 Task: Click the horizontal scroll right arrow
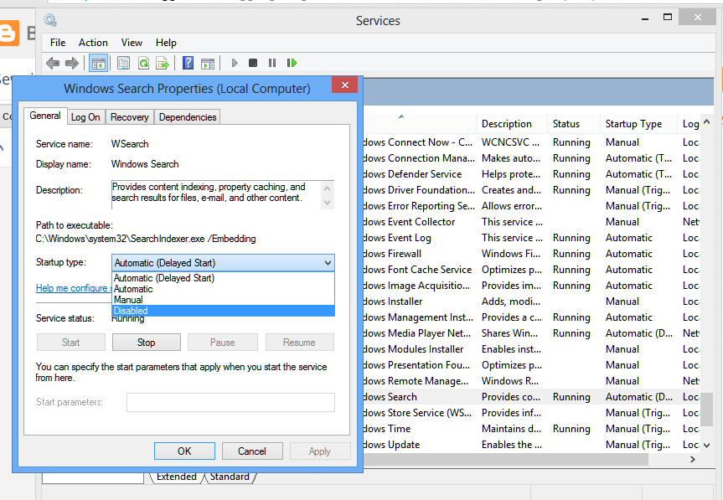click(x=692, y=460)
